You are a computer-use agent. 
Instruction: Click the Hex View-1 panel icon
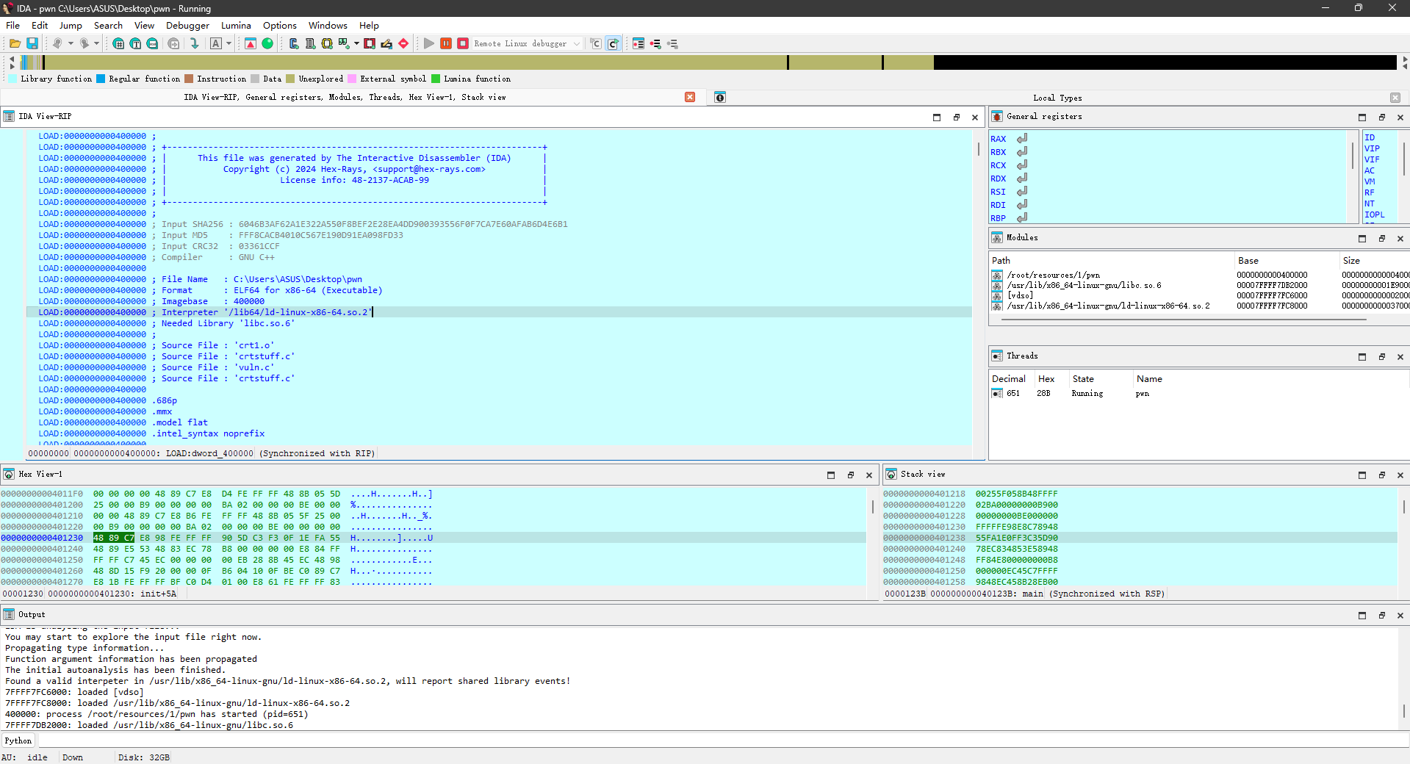point(9,475)
